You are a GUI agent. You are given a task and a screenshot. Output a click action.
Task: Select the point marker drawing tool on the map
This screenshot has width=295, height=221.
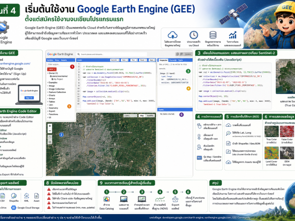(x=50, y=137)
